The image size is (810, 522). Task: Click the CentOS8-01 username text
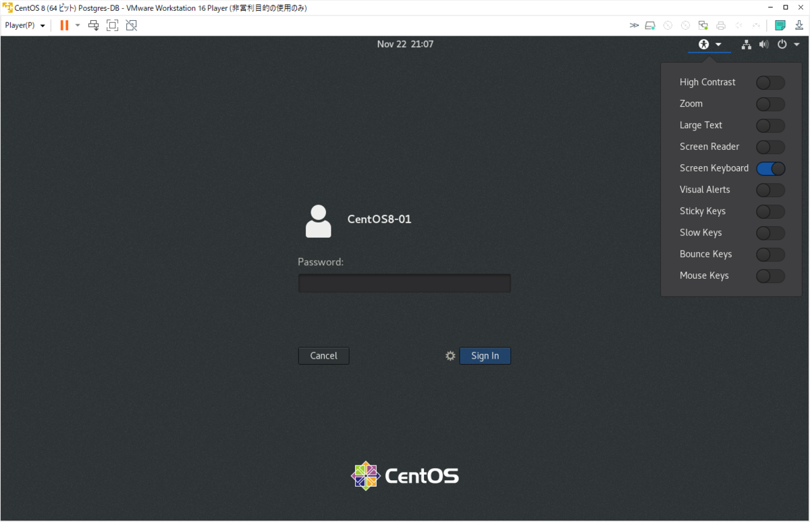point(379,219)
